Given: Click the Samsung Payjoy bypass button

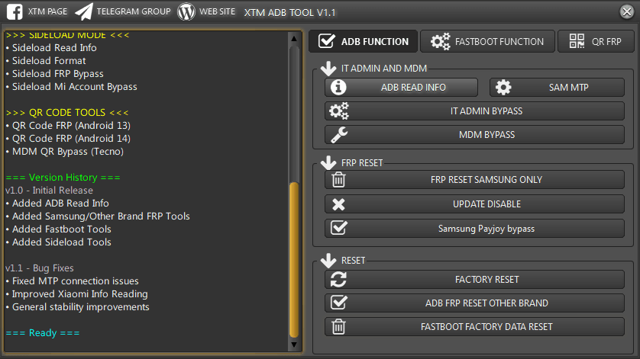Looking at the screenshot, I should pyautogui.click(x=474, y=229).
